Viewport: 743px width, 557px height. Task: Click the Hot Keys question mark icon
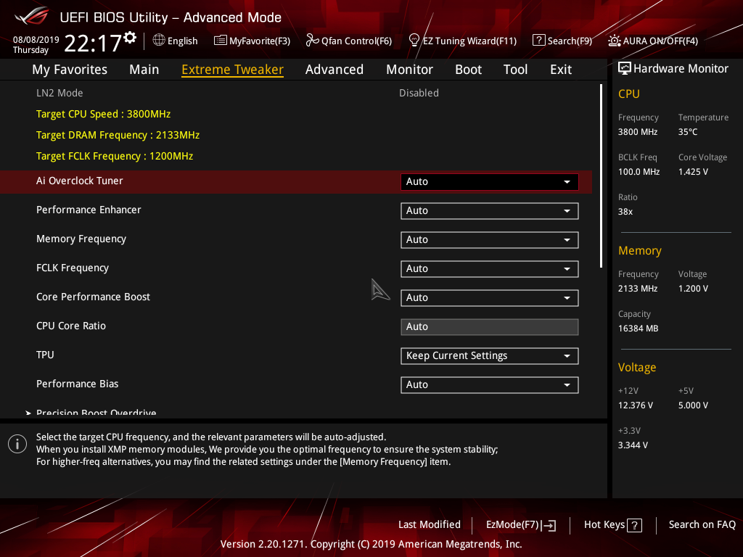(x=635, y=524)
